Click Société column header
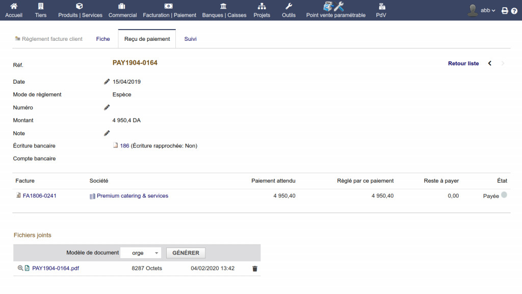 99,181
